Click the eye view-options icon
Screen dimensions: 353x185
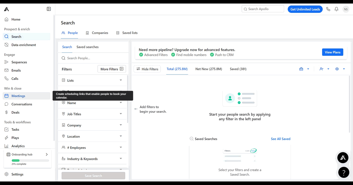click(x=337, y=69)
